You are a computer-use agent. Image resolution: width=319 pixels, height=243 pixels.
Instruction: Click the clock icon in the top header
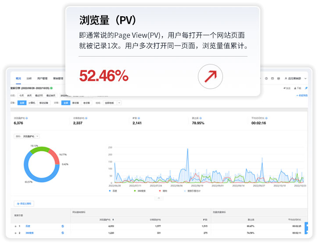coord(266,79)
